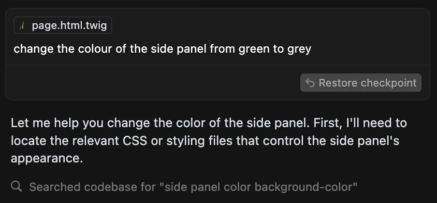Click the undo arrow icon beside Restore checkpoint
Image resolution: width=437 pixels, height=203 pixels.
(x=310, y=83)
